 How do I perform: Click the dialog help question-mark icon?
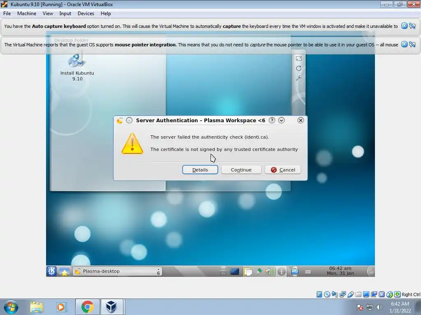pos(272,120)
